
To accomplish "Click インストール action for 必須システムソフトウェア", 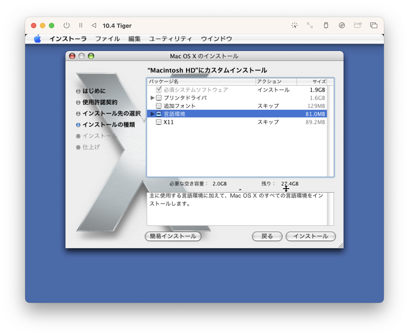I will (274, 89).
